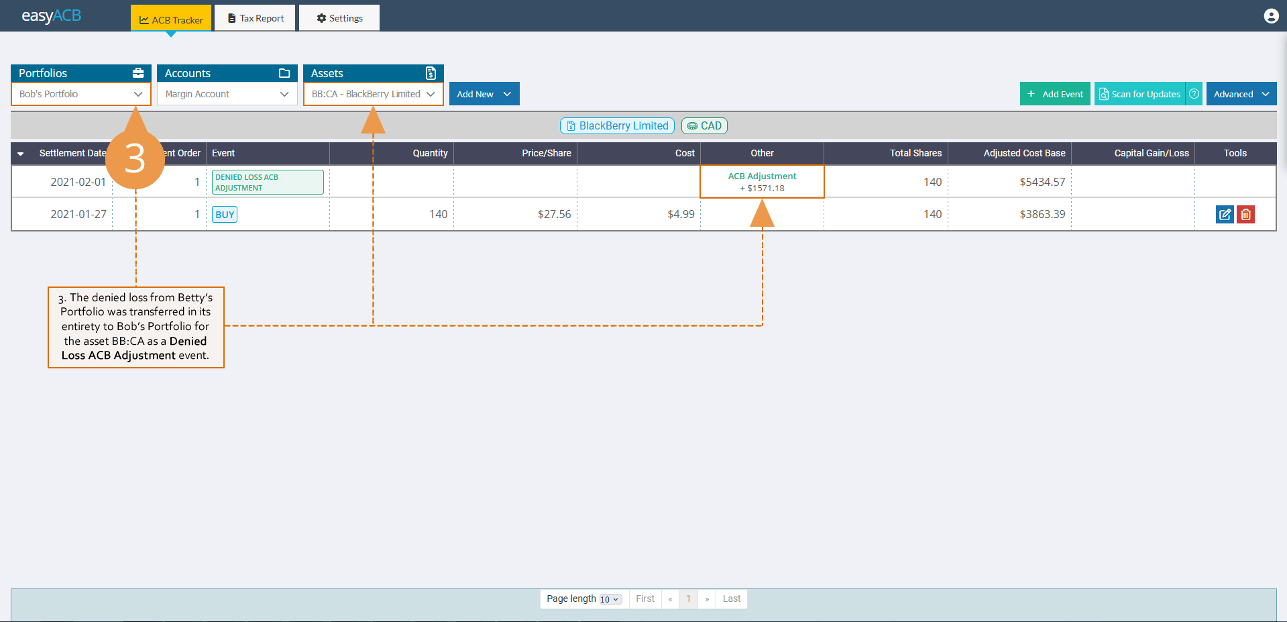The width and height of the screenshot is (1287, 622).
Task: Click the trash icon to delete the BUY event
Action: tap(1245, 214)
